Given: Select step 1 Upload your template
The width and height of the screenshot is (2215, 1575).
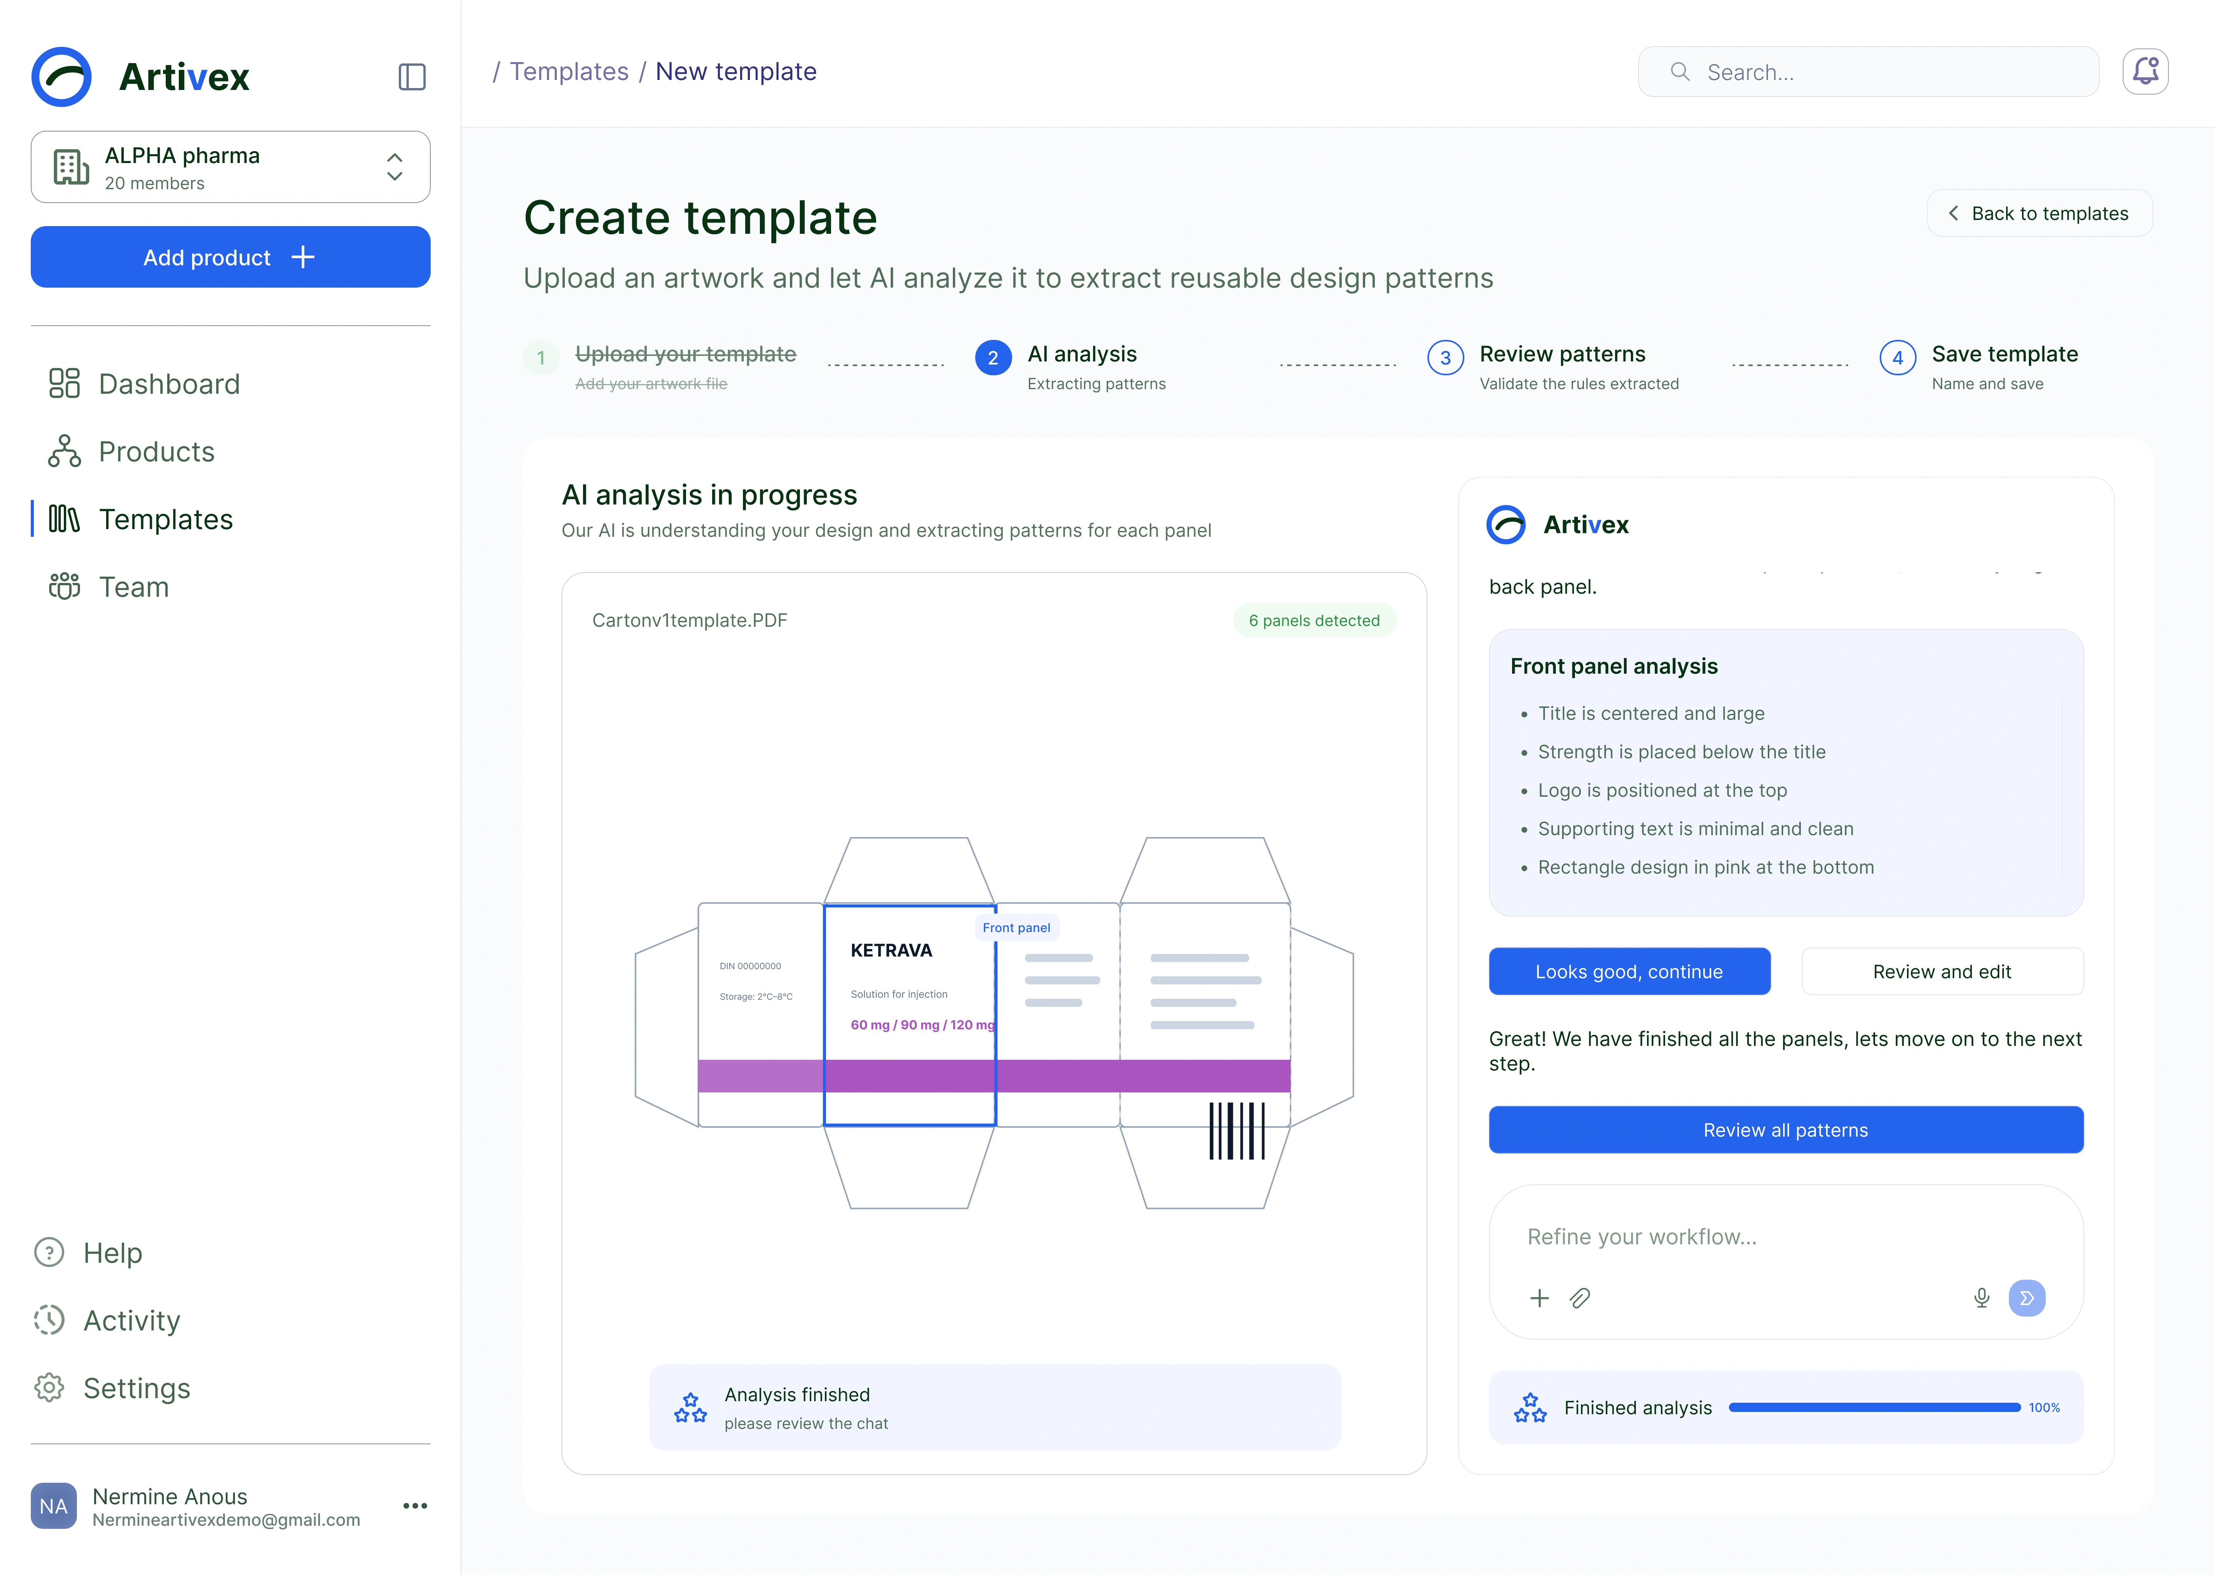Looking at the screenshot, I should [660, 366].
